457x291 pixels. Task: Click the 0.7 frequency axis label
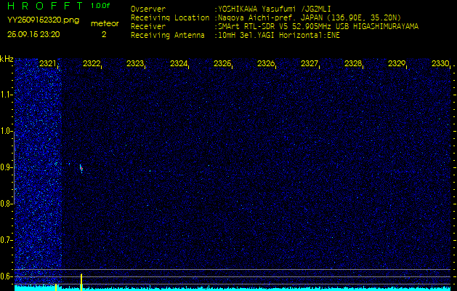coord(7,239)
